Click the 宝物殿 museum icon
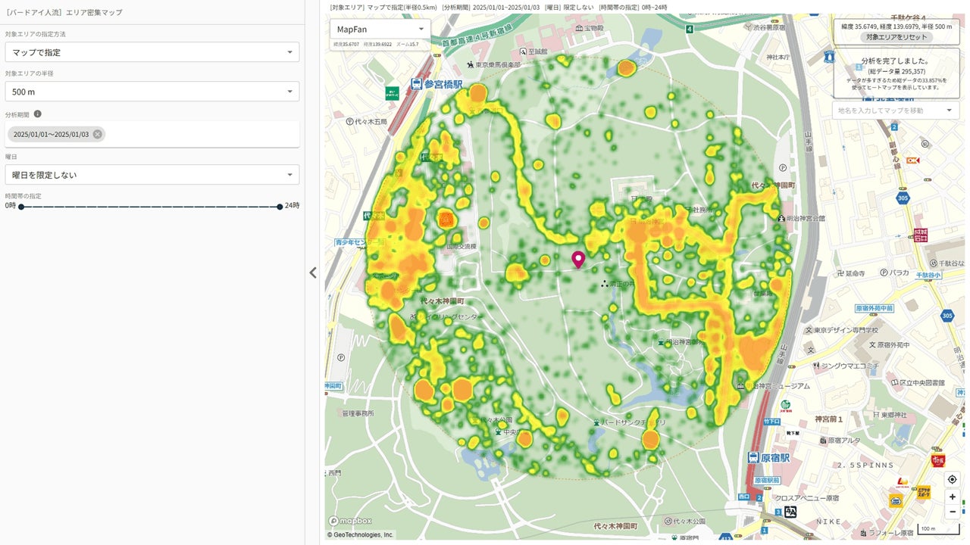Viewport: 970px width, 545px height. [579, 28]
